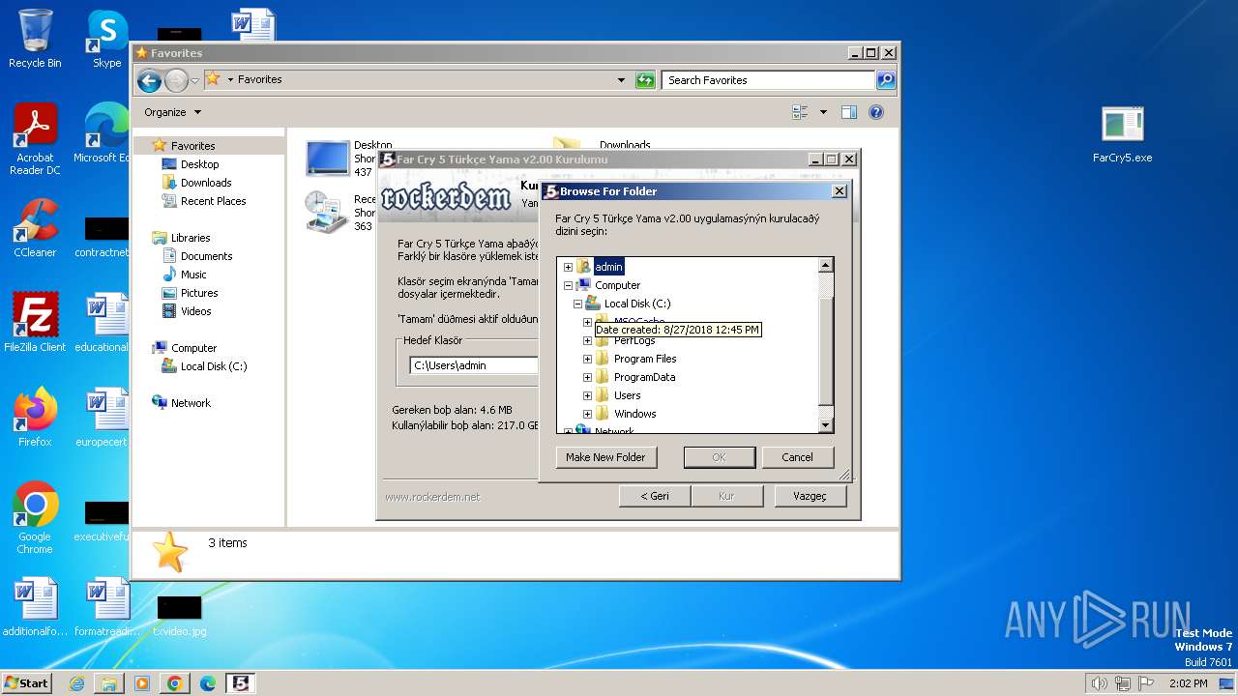Refresh the Favorites address bar
1238x696 pixels.
click(645, 80)
